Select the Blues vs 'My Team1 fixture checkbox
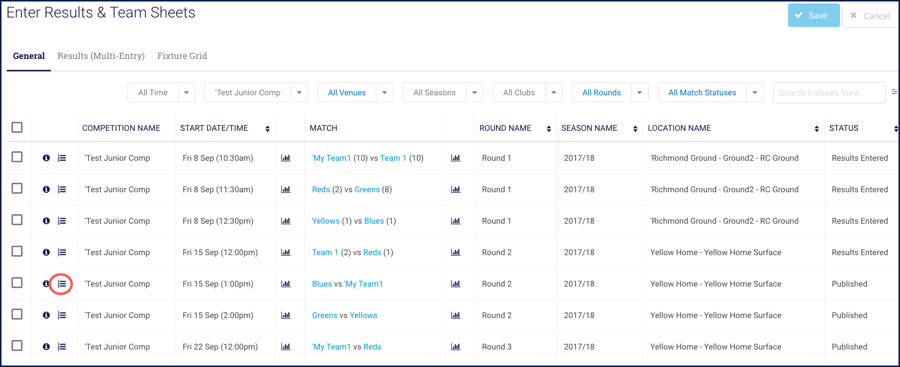Image resolution: width=900 pixels, height=367 pixels. [17, 283]
